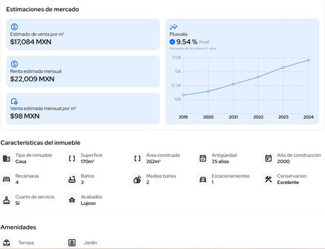Click the building icon for Tipo de inmueble
The width and height of the screenshot is (325, 249).
(x=6, y=159)
